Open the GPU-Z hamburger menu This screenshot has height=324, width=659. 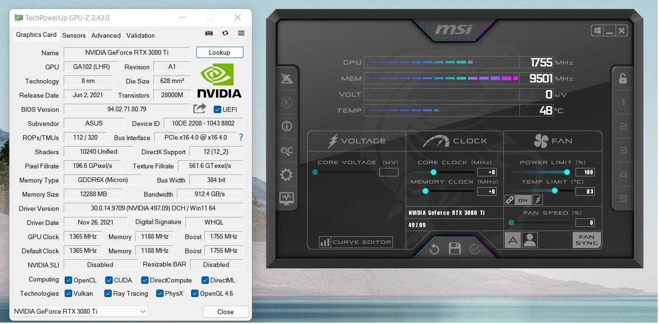[241, 33]
